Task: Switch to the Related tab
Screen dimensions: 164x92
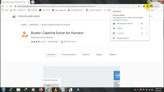Action: (112, 54)
